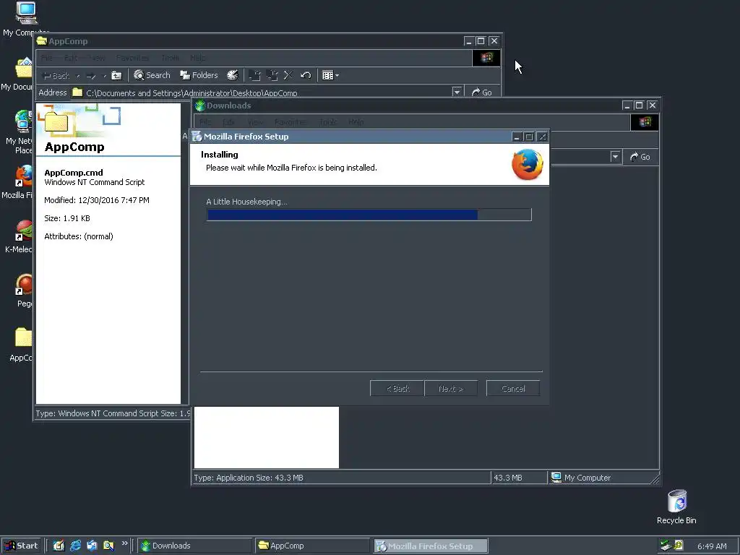This screenshot has width=740, height=555.
Task: Click Delete X icon in AppComp toolbar
Action: 288,75
